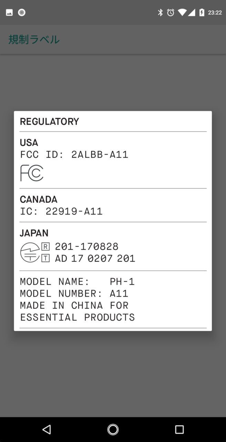
Task: Tap the image notification icon
Action: coord(9,13)
